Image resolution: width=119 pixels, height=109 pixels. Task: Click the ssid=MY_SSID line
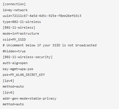[x=14, y=39]
